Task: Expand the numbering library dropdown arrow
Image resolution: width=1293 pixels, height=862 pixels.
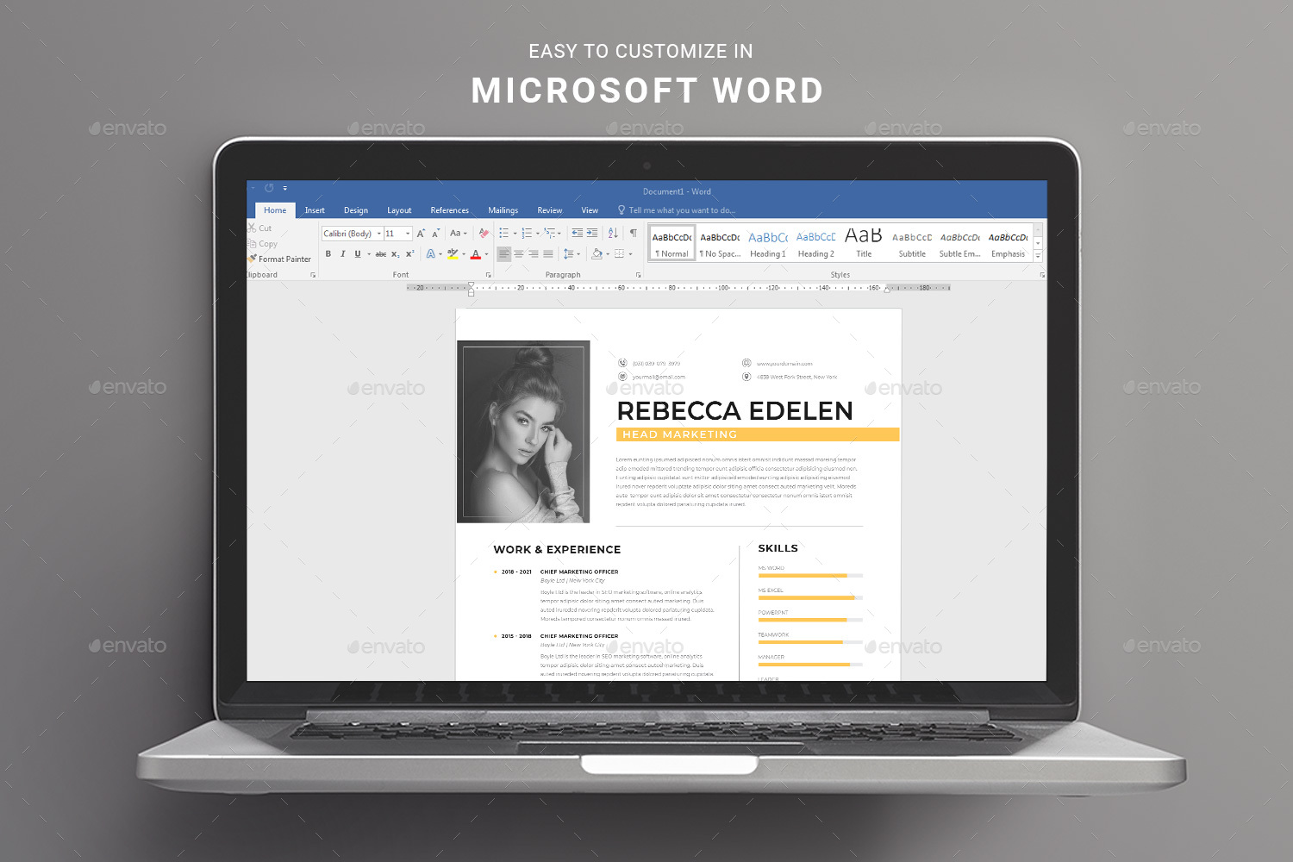Action: click(x=538, y=234)
